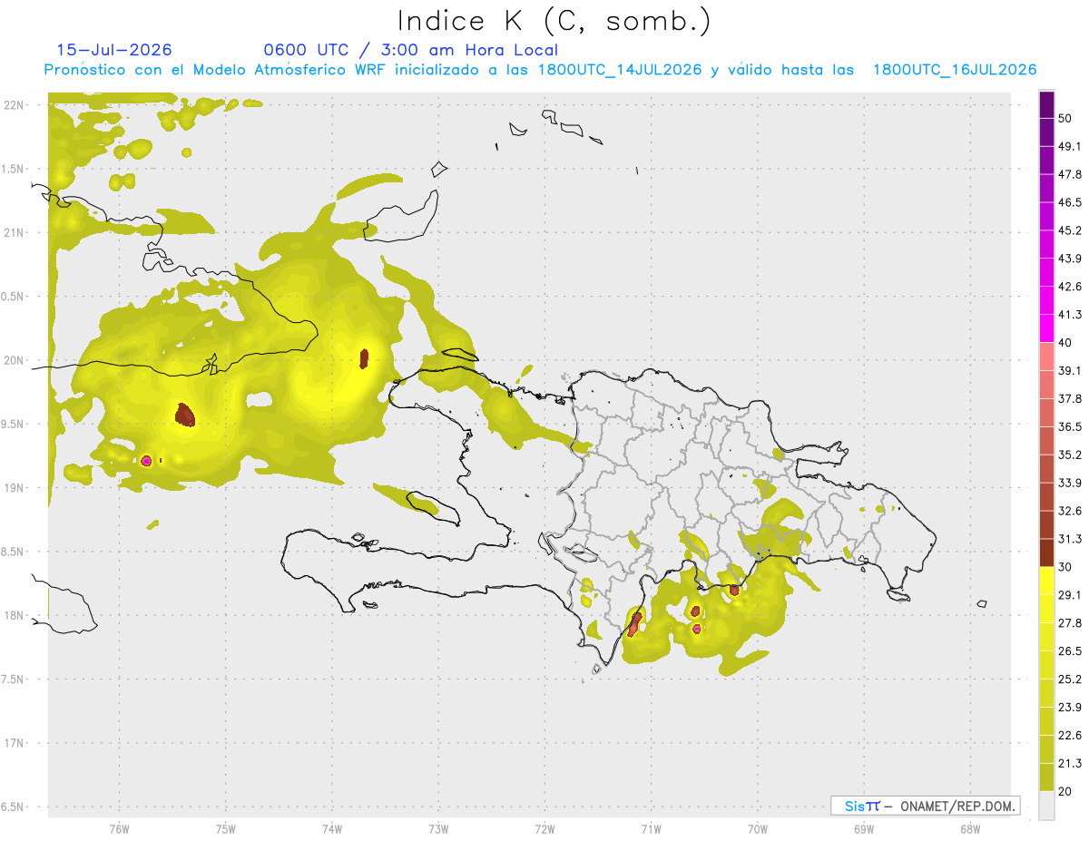Click the "68W" longitude label
Viewport: 1089px width, 841px height.
(x=970, y=828)
